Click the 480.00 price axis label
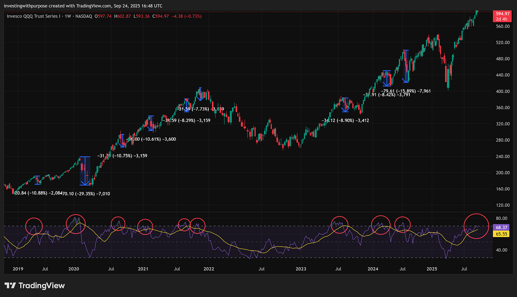The height and width of the screenshot is (297, 517). tap(503, 59)
